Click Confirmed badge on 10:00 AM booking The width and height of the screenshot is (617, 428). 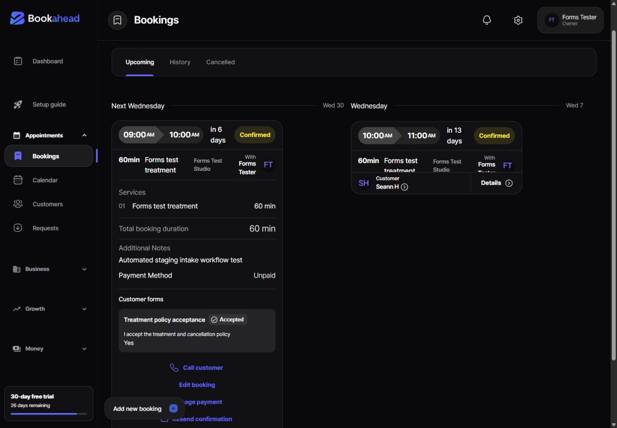pos(494,136)
